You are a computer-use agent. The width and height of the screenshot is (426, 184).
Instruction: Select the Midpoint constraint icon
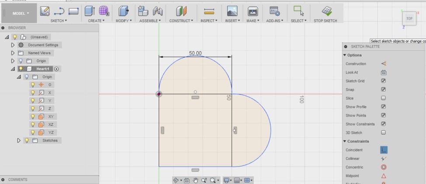384,176
